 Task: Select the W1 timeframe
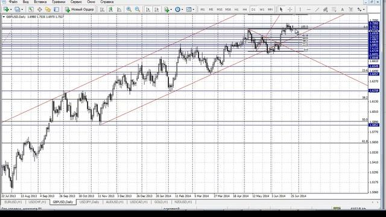point(262,10)
